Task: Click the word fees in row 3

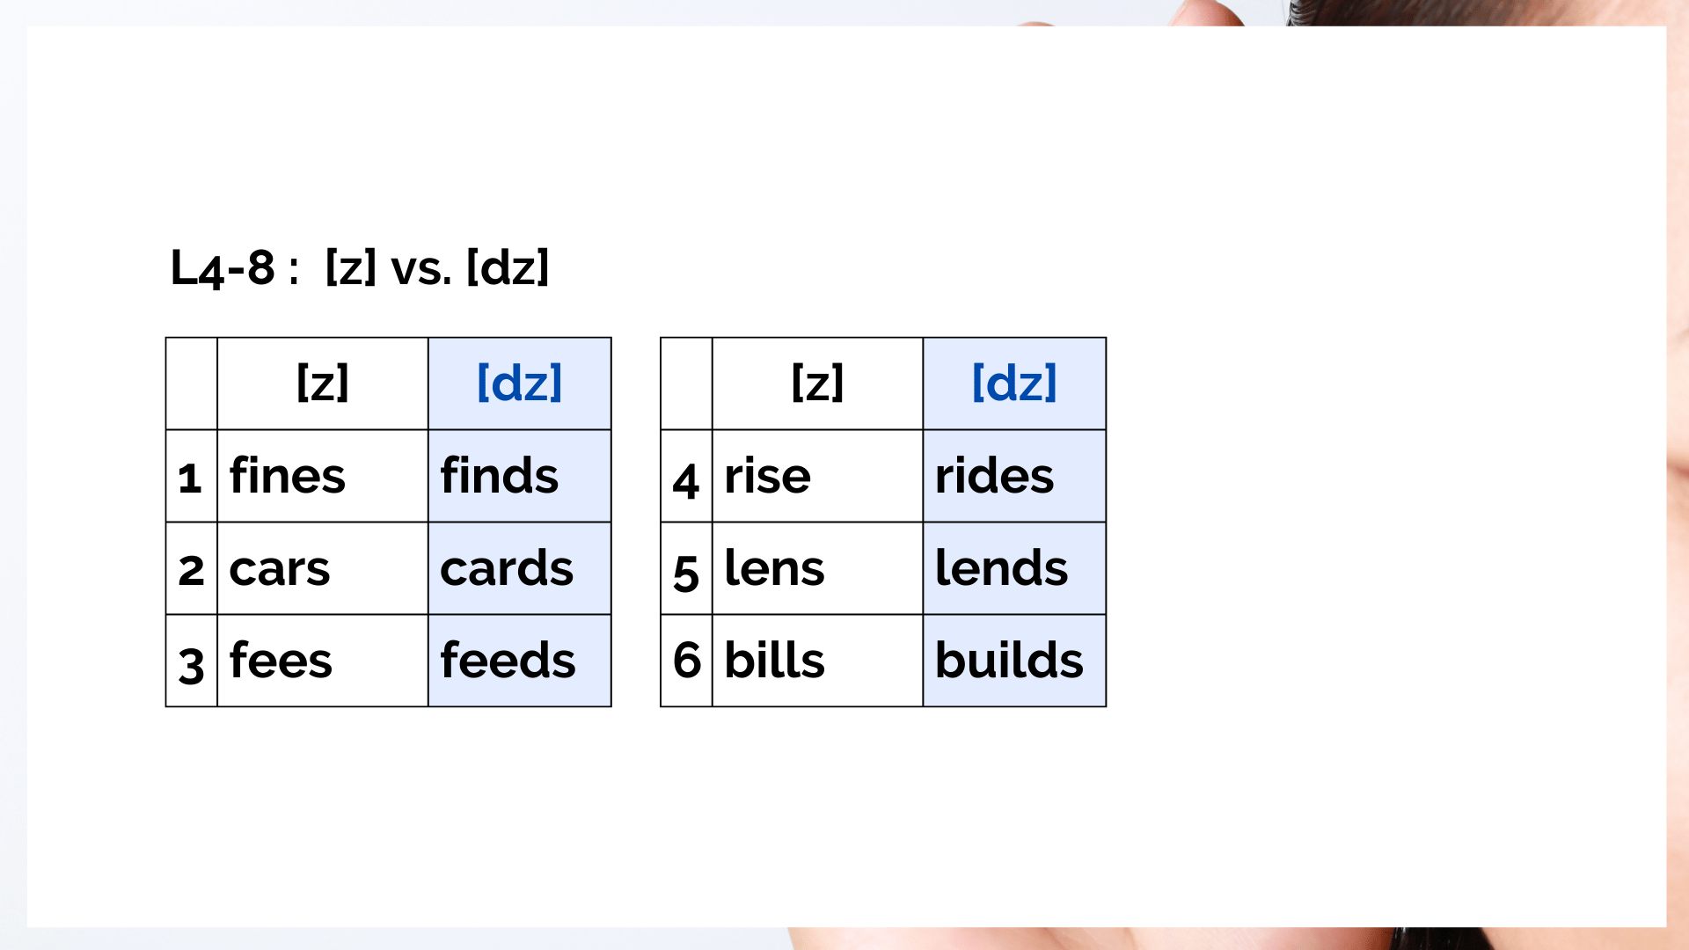Action: (281, 660)
